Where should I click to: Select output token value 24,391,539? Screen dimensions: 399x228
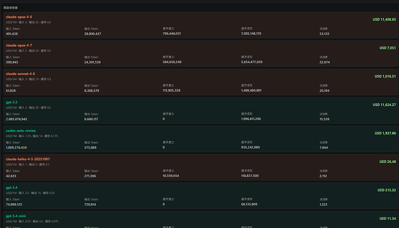[x=93, y=62]
